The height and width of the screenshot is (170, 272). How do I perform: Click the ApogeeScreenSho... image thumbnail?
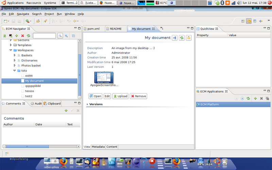104,78
